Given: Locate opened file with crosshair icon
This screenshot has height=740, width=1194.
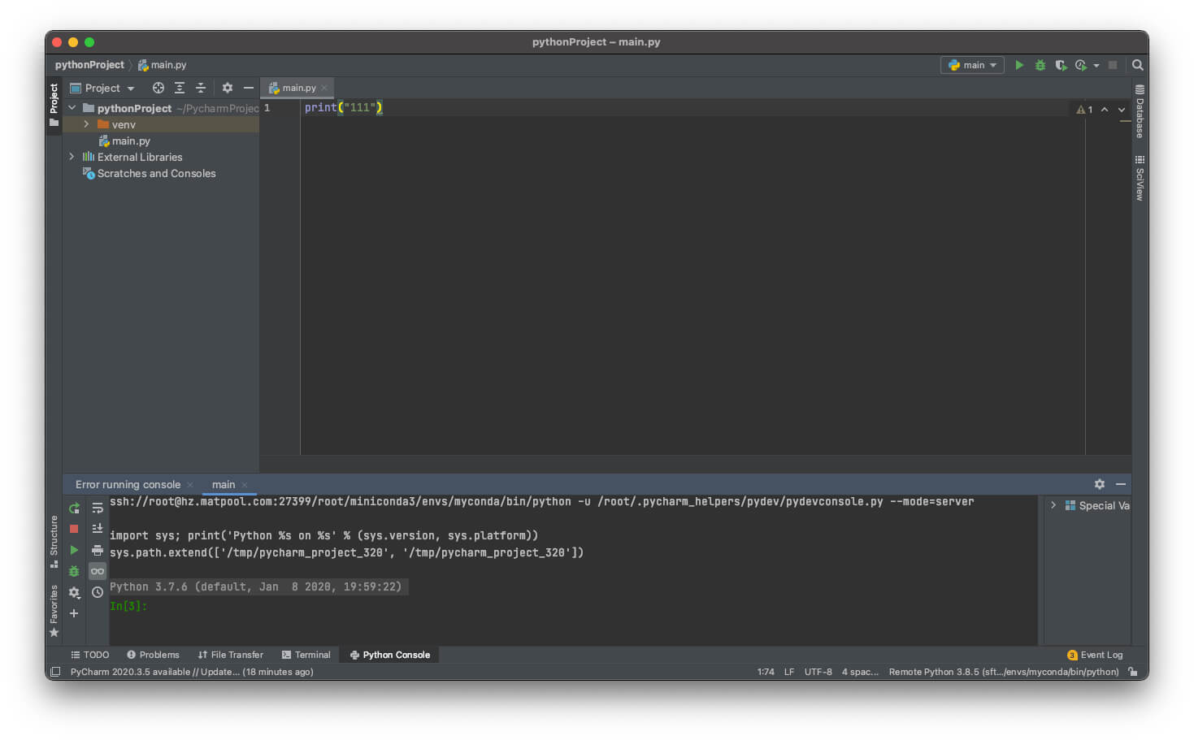Looking at the screenshot, I should coord(158,88).
